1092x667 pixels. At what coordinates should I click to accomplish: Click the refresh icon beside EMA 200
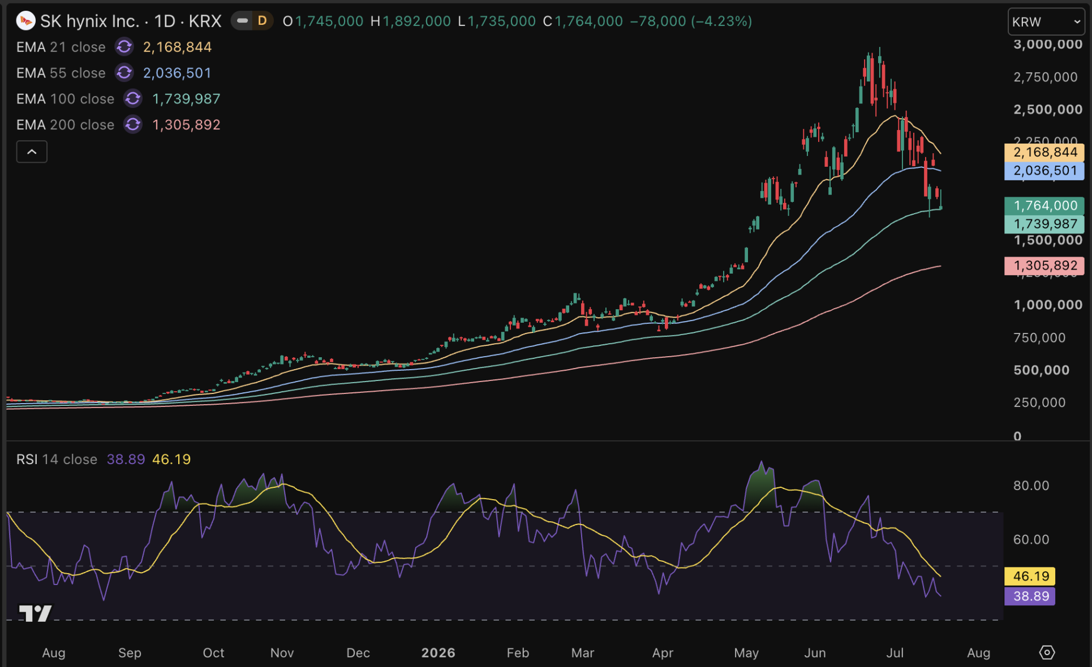coord(133,124)
